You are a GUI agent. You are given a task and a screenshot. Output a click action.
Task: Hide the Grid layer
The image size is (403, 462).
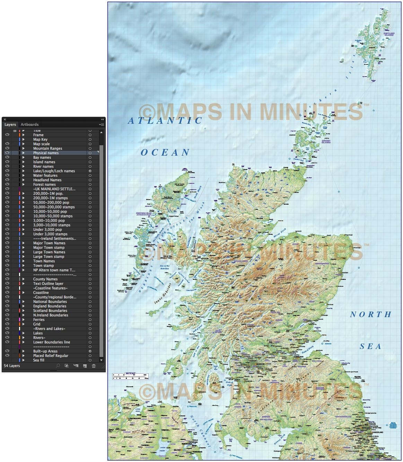(x=7, y=324)
